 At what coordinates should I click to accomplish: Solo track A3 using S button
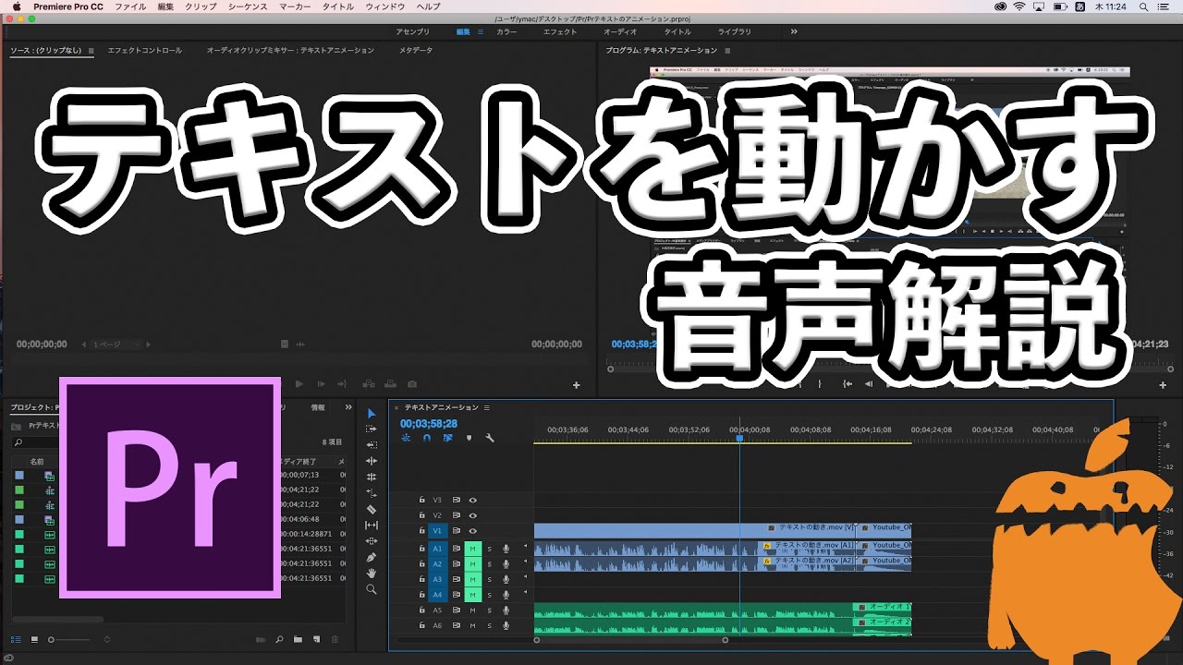click(x=490, y=579)
